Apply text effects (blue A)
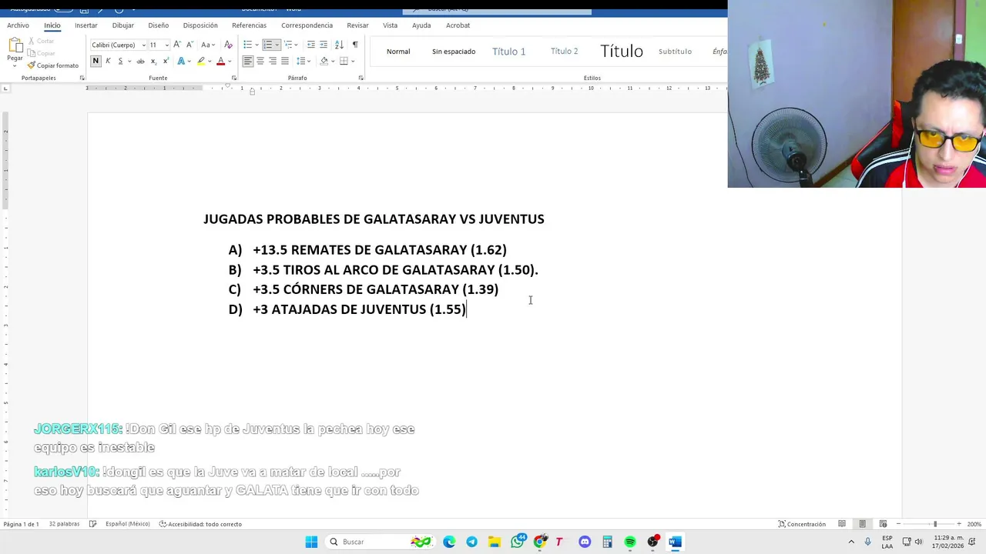The height and width of the screenshot is (554, 986). coord(181,61)
